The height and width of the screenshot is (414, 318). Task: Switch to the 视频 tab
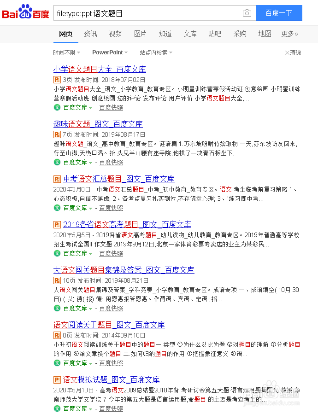[x=115, y=34]
